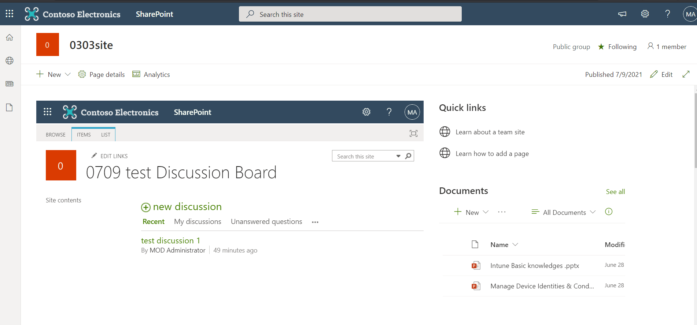Open Documents more actions ellipsis
Viewport: 697px width, 325px height.
point(502,212)
